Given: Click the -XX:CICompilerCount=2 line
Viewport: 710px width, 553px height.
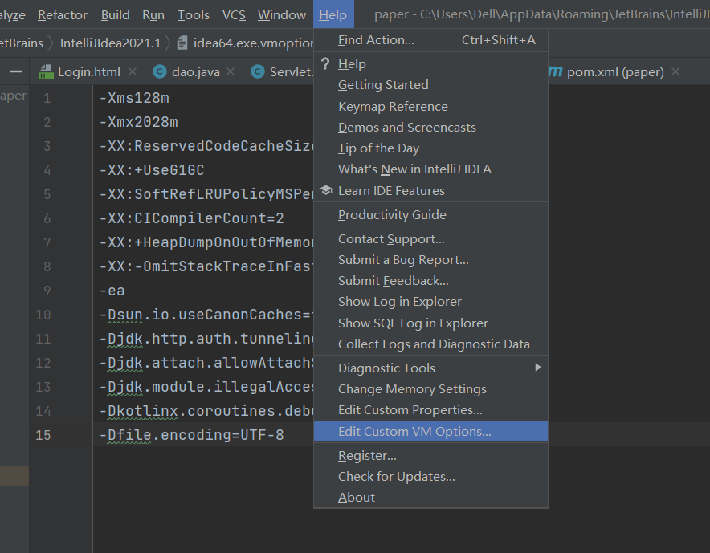Looking at the screenshot, I should click(x=191, y=218).
